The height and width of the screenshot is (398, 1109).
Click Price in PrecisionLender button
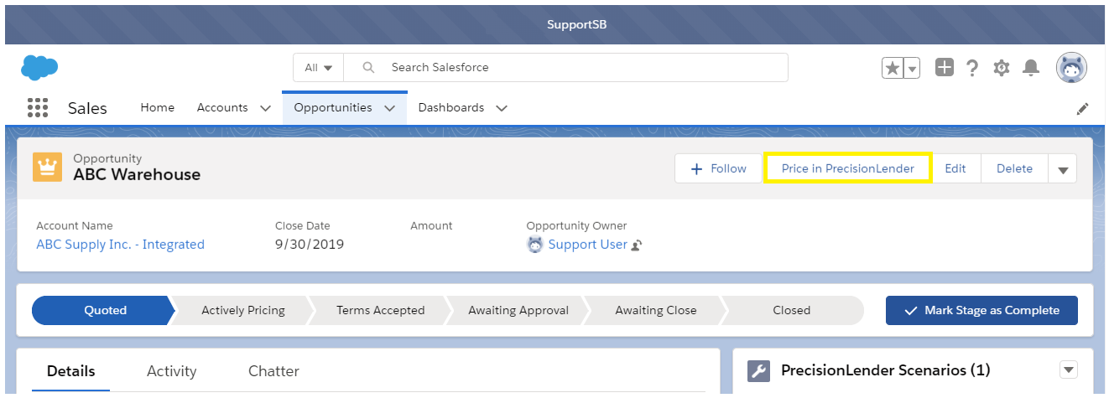847,168
